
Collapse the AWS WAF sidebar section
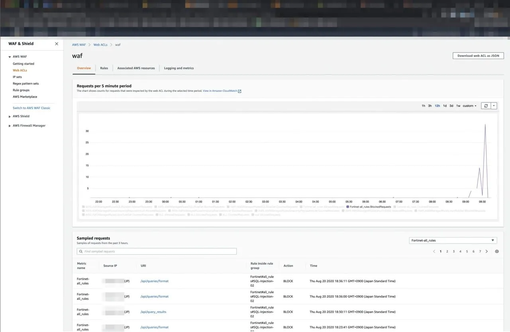click(x=9, y=56)
